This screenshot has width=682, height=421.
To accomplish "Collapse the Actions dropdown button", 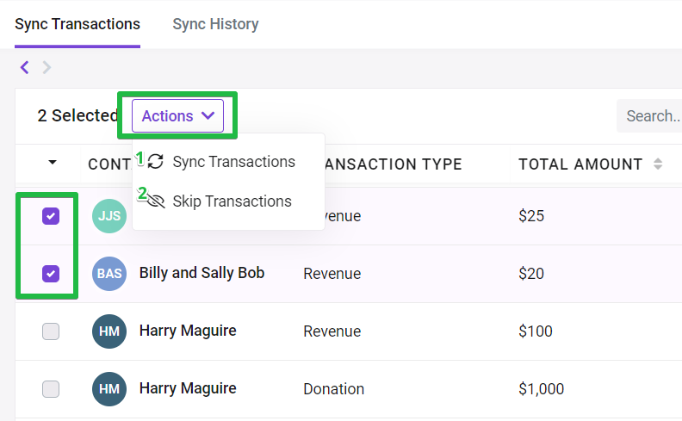I will [178, 115].
